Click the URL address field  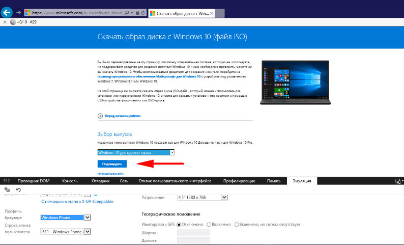77,13
